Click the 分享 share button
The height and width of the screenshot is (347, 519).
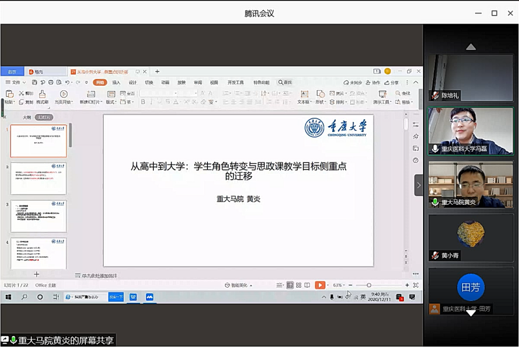(392, 82)
